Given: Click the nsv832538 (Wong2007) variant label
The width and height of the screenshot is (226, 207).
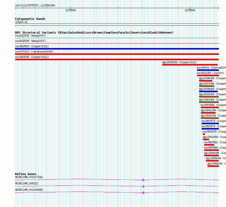Looking at the screenshot, I should click(30, 36).
